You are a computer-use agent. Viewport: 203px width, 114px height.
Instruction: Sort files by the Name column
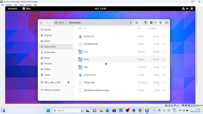tap(82, 28)
